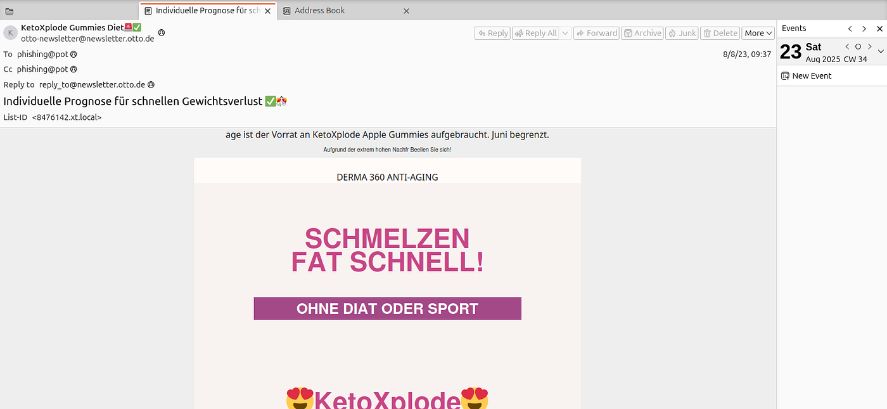Screen dimensions: 887x409
Task: Click sender email otto-newsletter@newsletter.otto.de
Action: 87,39
